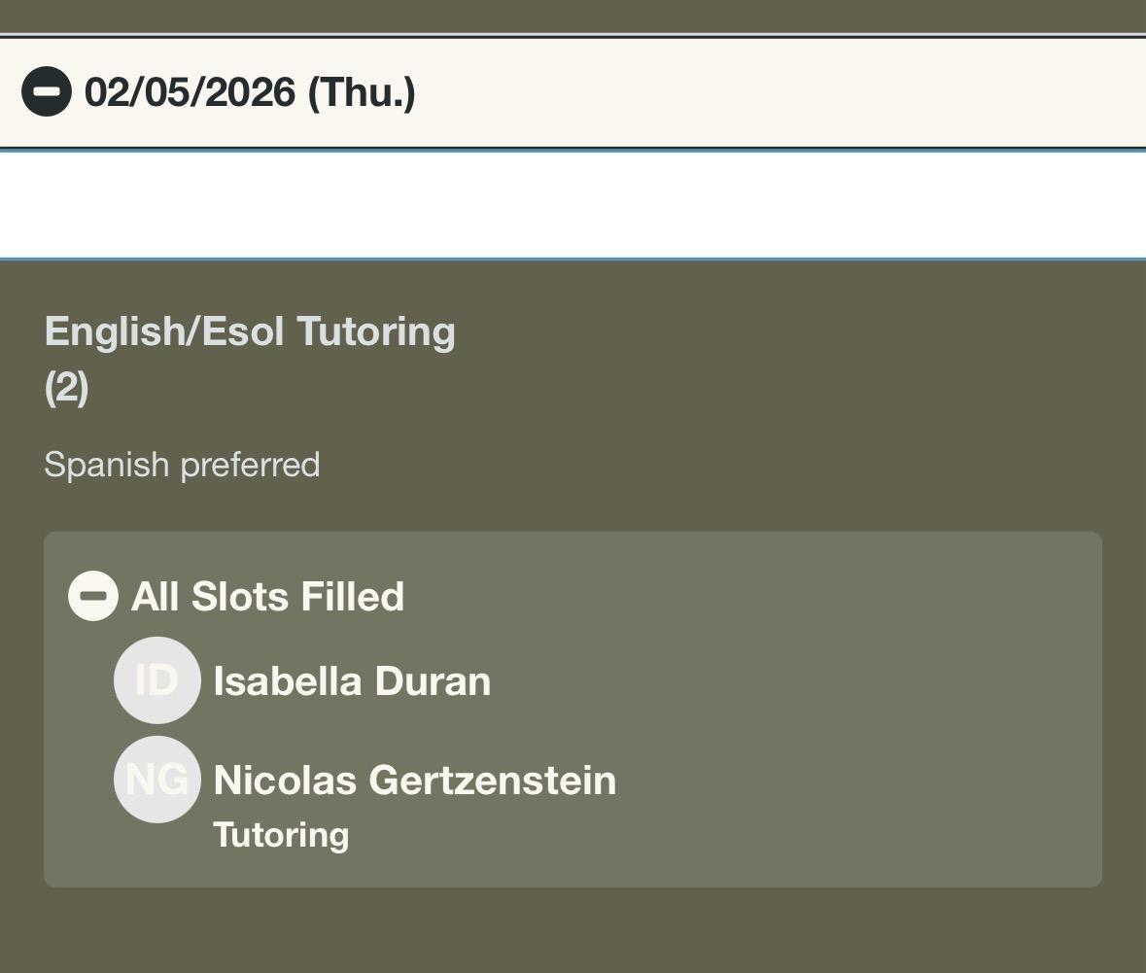1146x973 pixels.
Task: Click the Tutoring note under Nicolas Gertzenstein
Action: pyautogui.click(x=281, y=835)
